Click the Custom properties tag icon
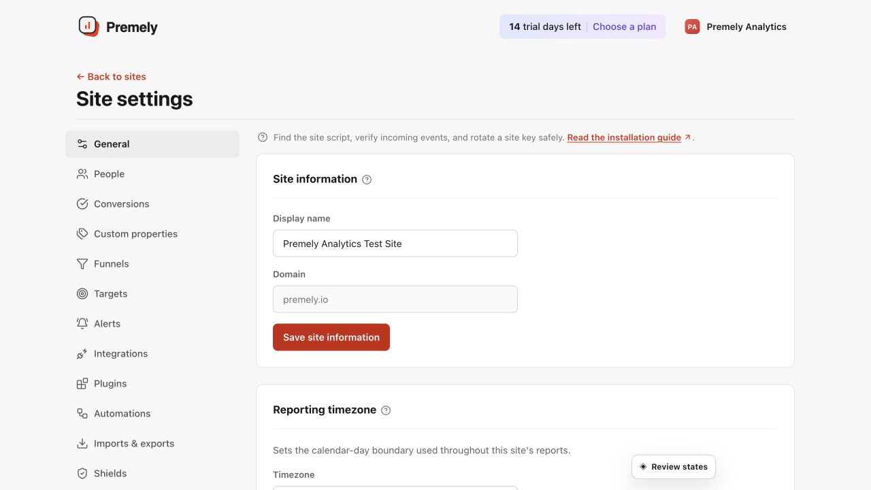This screenshot has width=871, height=490. [82, 234]
